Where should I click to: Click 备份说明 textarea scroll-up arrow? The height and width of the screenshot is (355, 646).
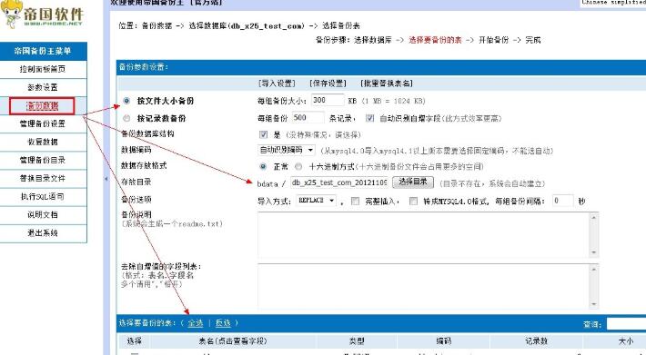(x=593, y=218)
